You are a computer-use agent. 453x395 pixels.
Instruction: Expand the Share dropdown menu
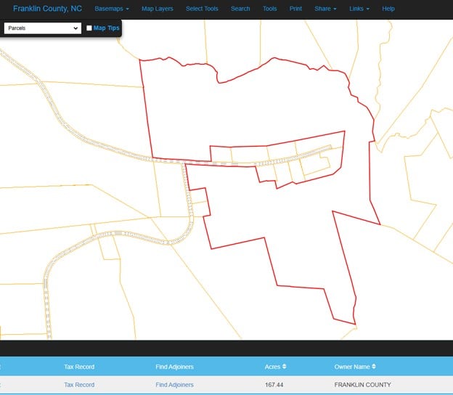pyautogui.click(x=325, y=9)
